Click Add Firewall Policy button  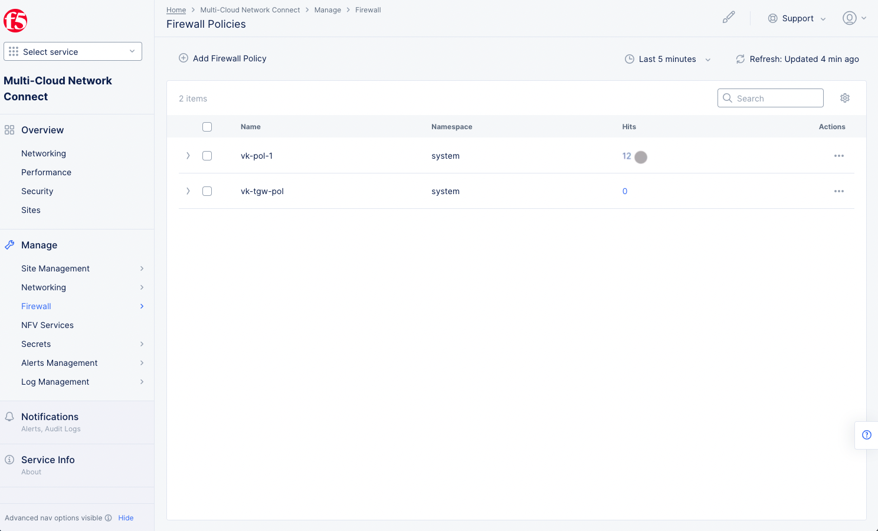click(x=222, y=58)
